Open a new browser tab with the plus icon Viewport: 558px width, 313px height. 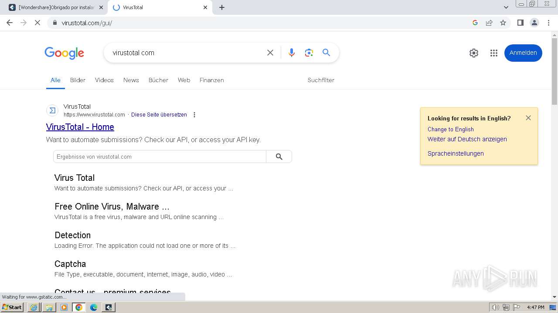point(222,7)
